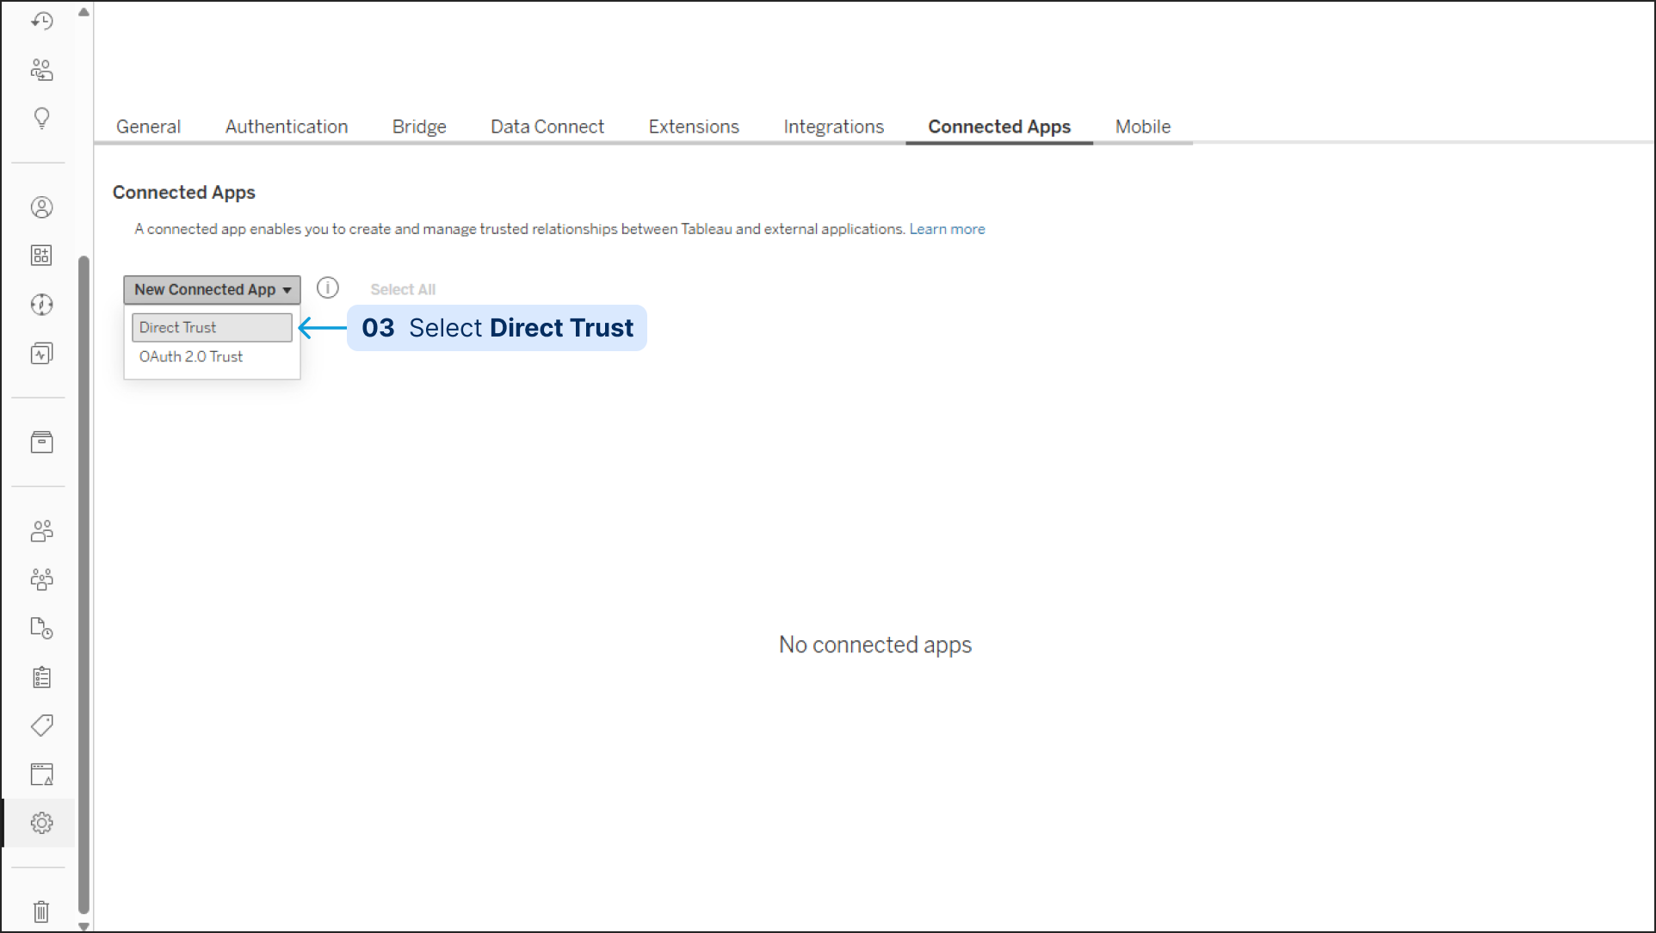Open the Settings gear icon
Image resolution: width=1656 pixels, height=933 pixels.
(41, 823)
